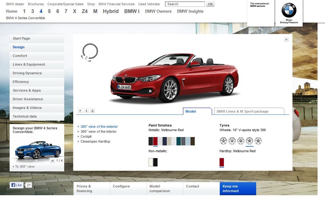Click the 360° rotate icon beside the car
The image size is (325, 215).
coord(90,52)
